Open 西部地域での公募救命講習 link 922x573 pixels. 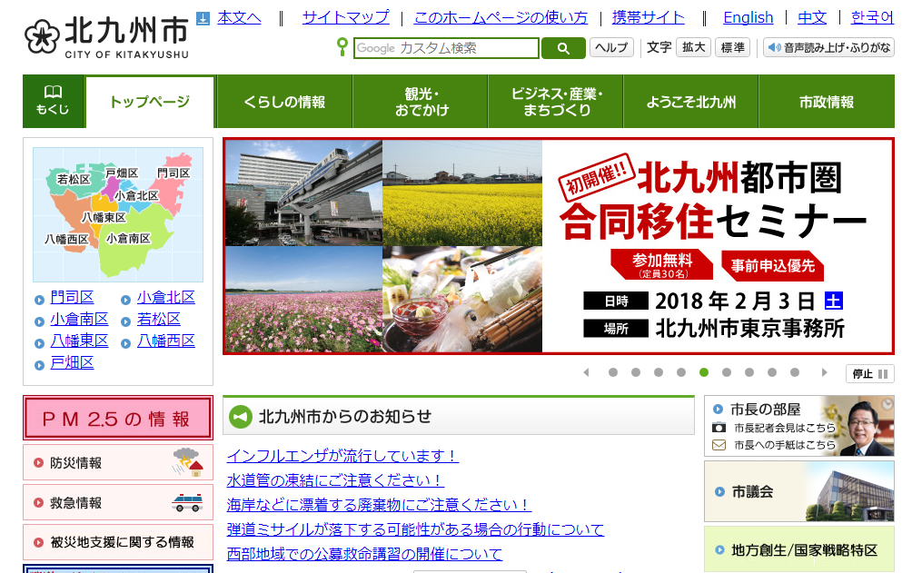point(364,554)
